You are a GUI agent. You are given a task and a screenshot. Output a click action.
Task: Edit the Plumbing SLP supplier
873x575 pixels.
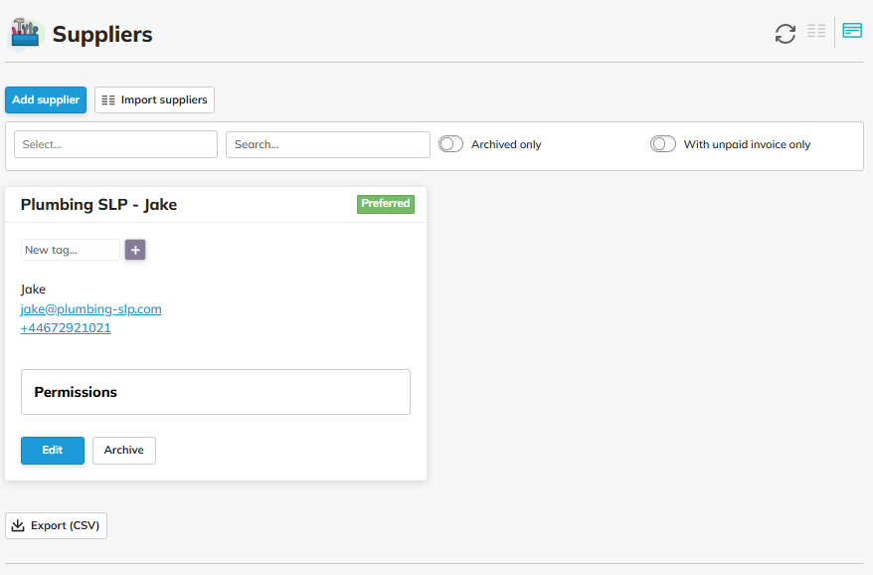53,451
